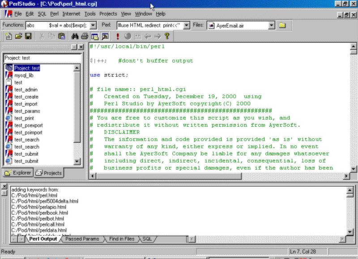
Task: Open the Files dropdown showing AyerEmail.air
Action: [272, 25]
